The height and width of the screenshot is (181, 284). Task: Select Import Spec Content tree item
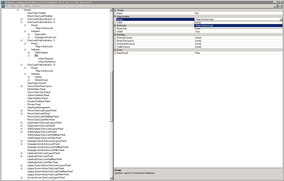[37, 83]
